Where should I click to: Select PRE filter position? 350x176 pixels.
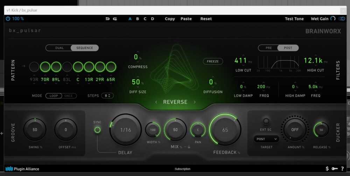[x=268, y=48]
